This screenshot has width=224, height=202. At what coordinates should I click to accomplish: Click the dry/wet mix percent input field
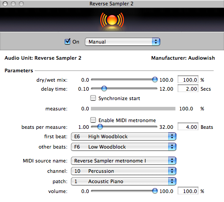pyautogui.click(x=188, y=79)
